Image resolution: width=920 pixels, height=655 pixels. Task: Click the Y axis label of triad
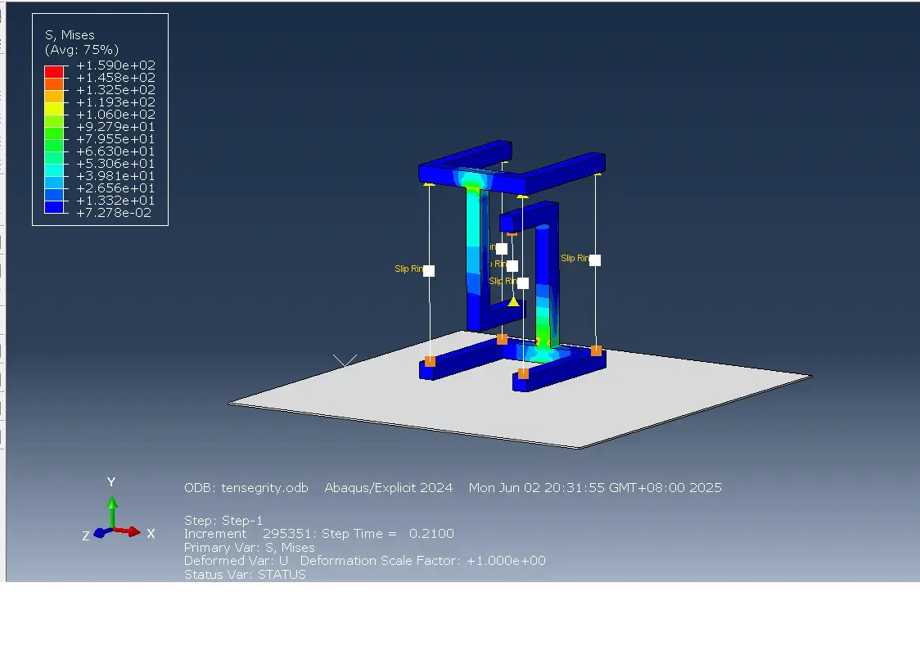110,482
